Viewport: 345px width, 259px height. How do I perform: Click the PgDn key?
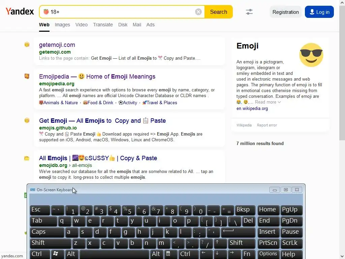click(x=291, y=221)
